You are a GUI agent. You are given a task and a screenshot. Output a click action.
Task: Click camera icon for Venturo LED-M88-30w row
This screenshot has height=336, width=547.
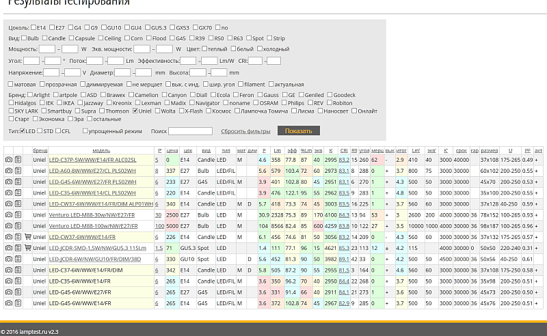point(9,215)
